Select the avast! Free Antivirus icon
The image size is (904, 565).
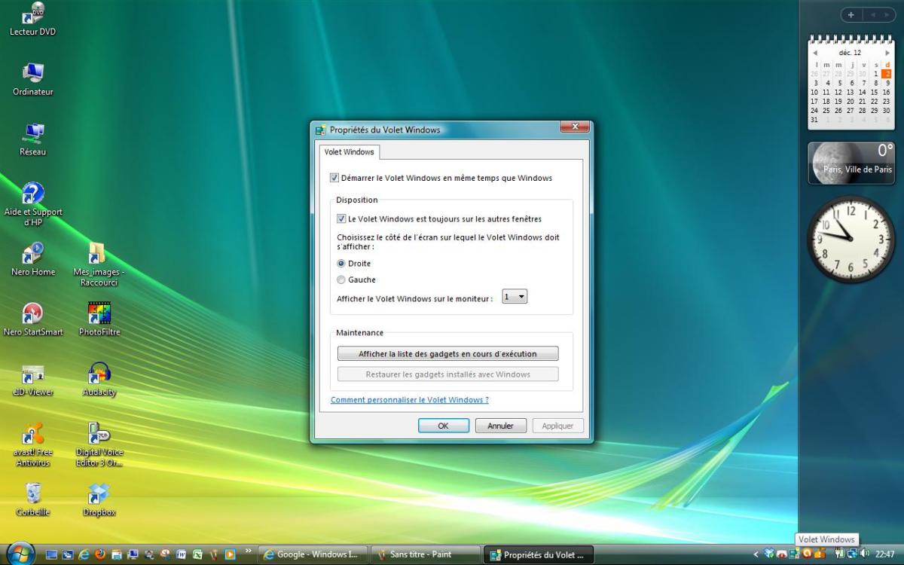[x=32, y=444]
